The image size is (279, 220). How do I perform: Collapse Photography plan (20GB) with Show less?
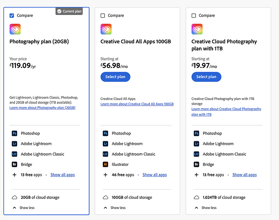24,208
